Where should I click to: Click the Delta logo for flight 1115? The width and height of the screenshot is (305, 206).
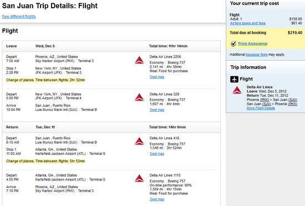(x=139, y=178)
